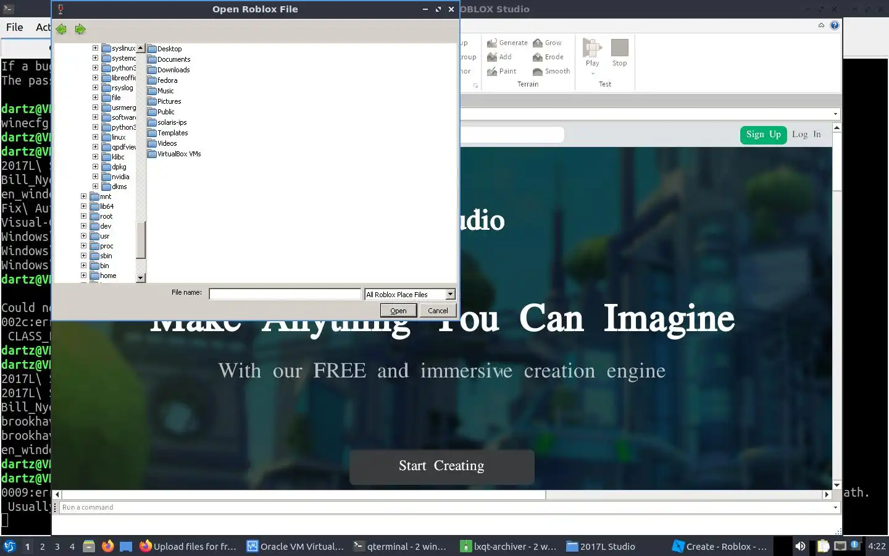Image resolution: width=889 pixels, height=556 pixels.
Task: Open Roblox Studio help icon
Action: [835, 25]
